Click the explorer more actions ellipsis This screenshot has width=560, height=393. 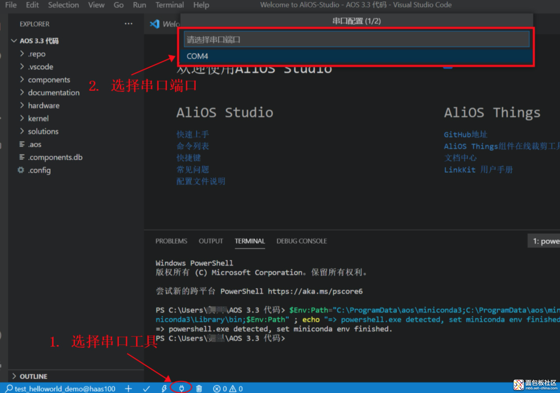[128, 24]
